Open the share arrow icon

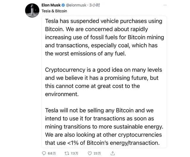113,153
